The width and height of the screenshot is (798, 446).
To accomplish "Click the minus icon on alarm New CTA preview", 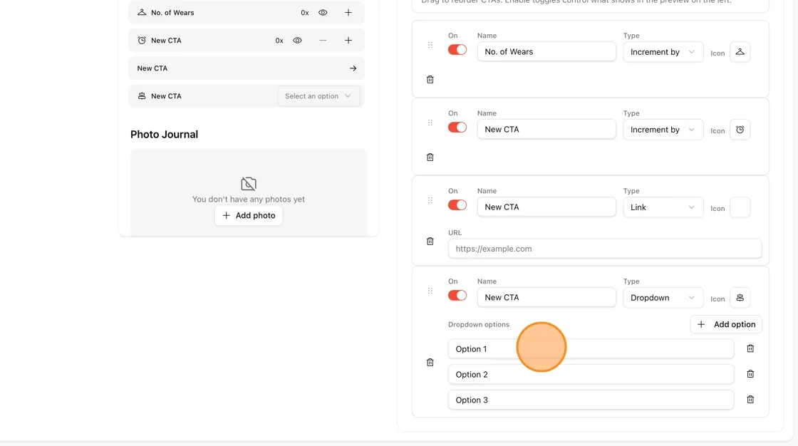I will click(323, 40).
